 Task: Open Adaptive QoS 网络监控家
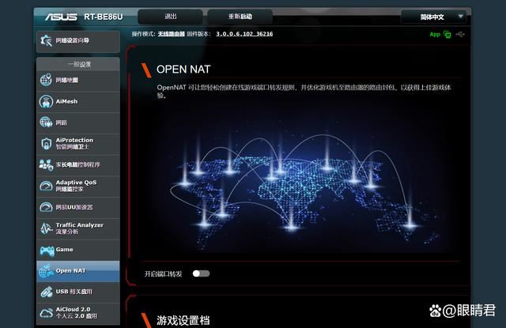click(77, 186)
